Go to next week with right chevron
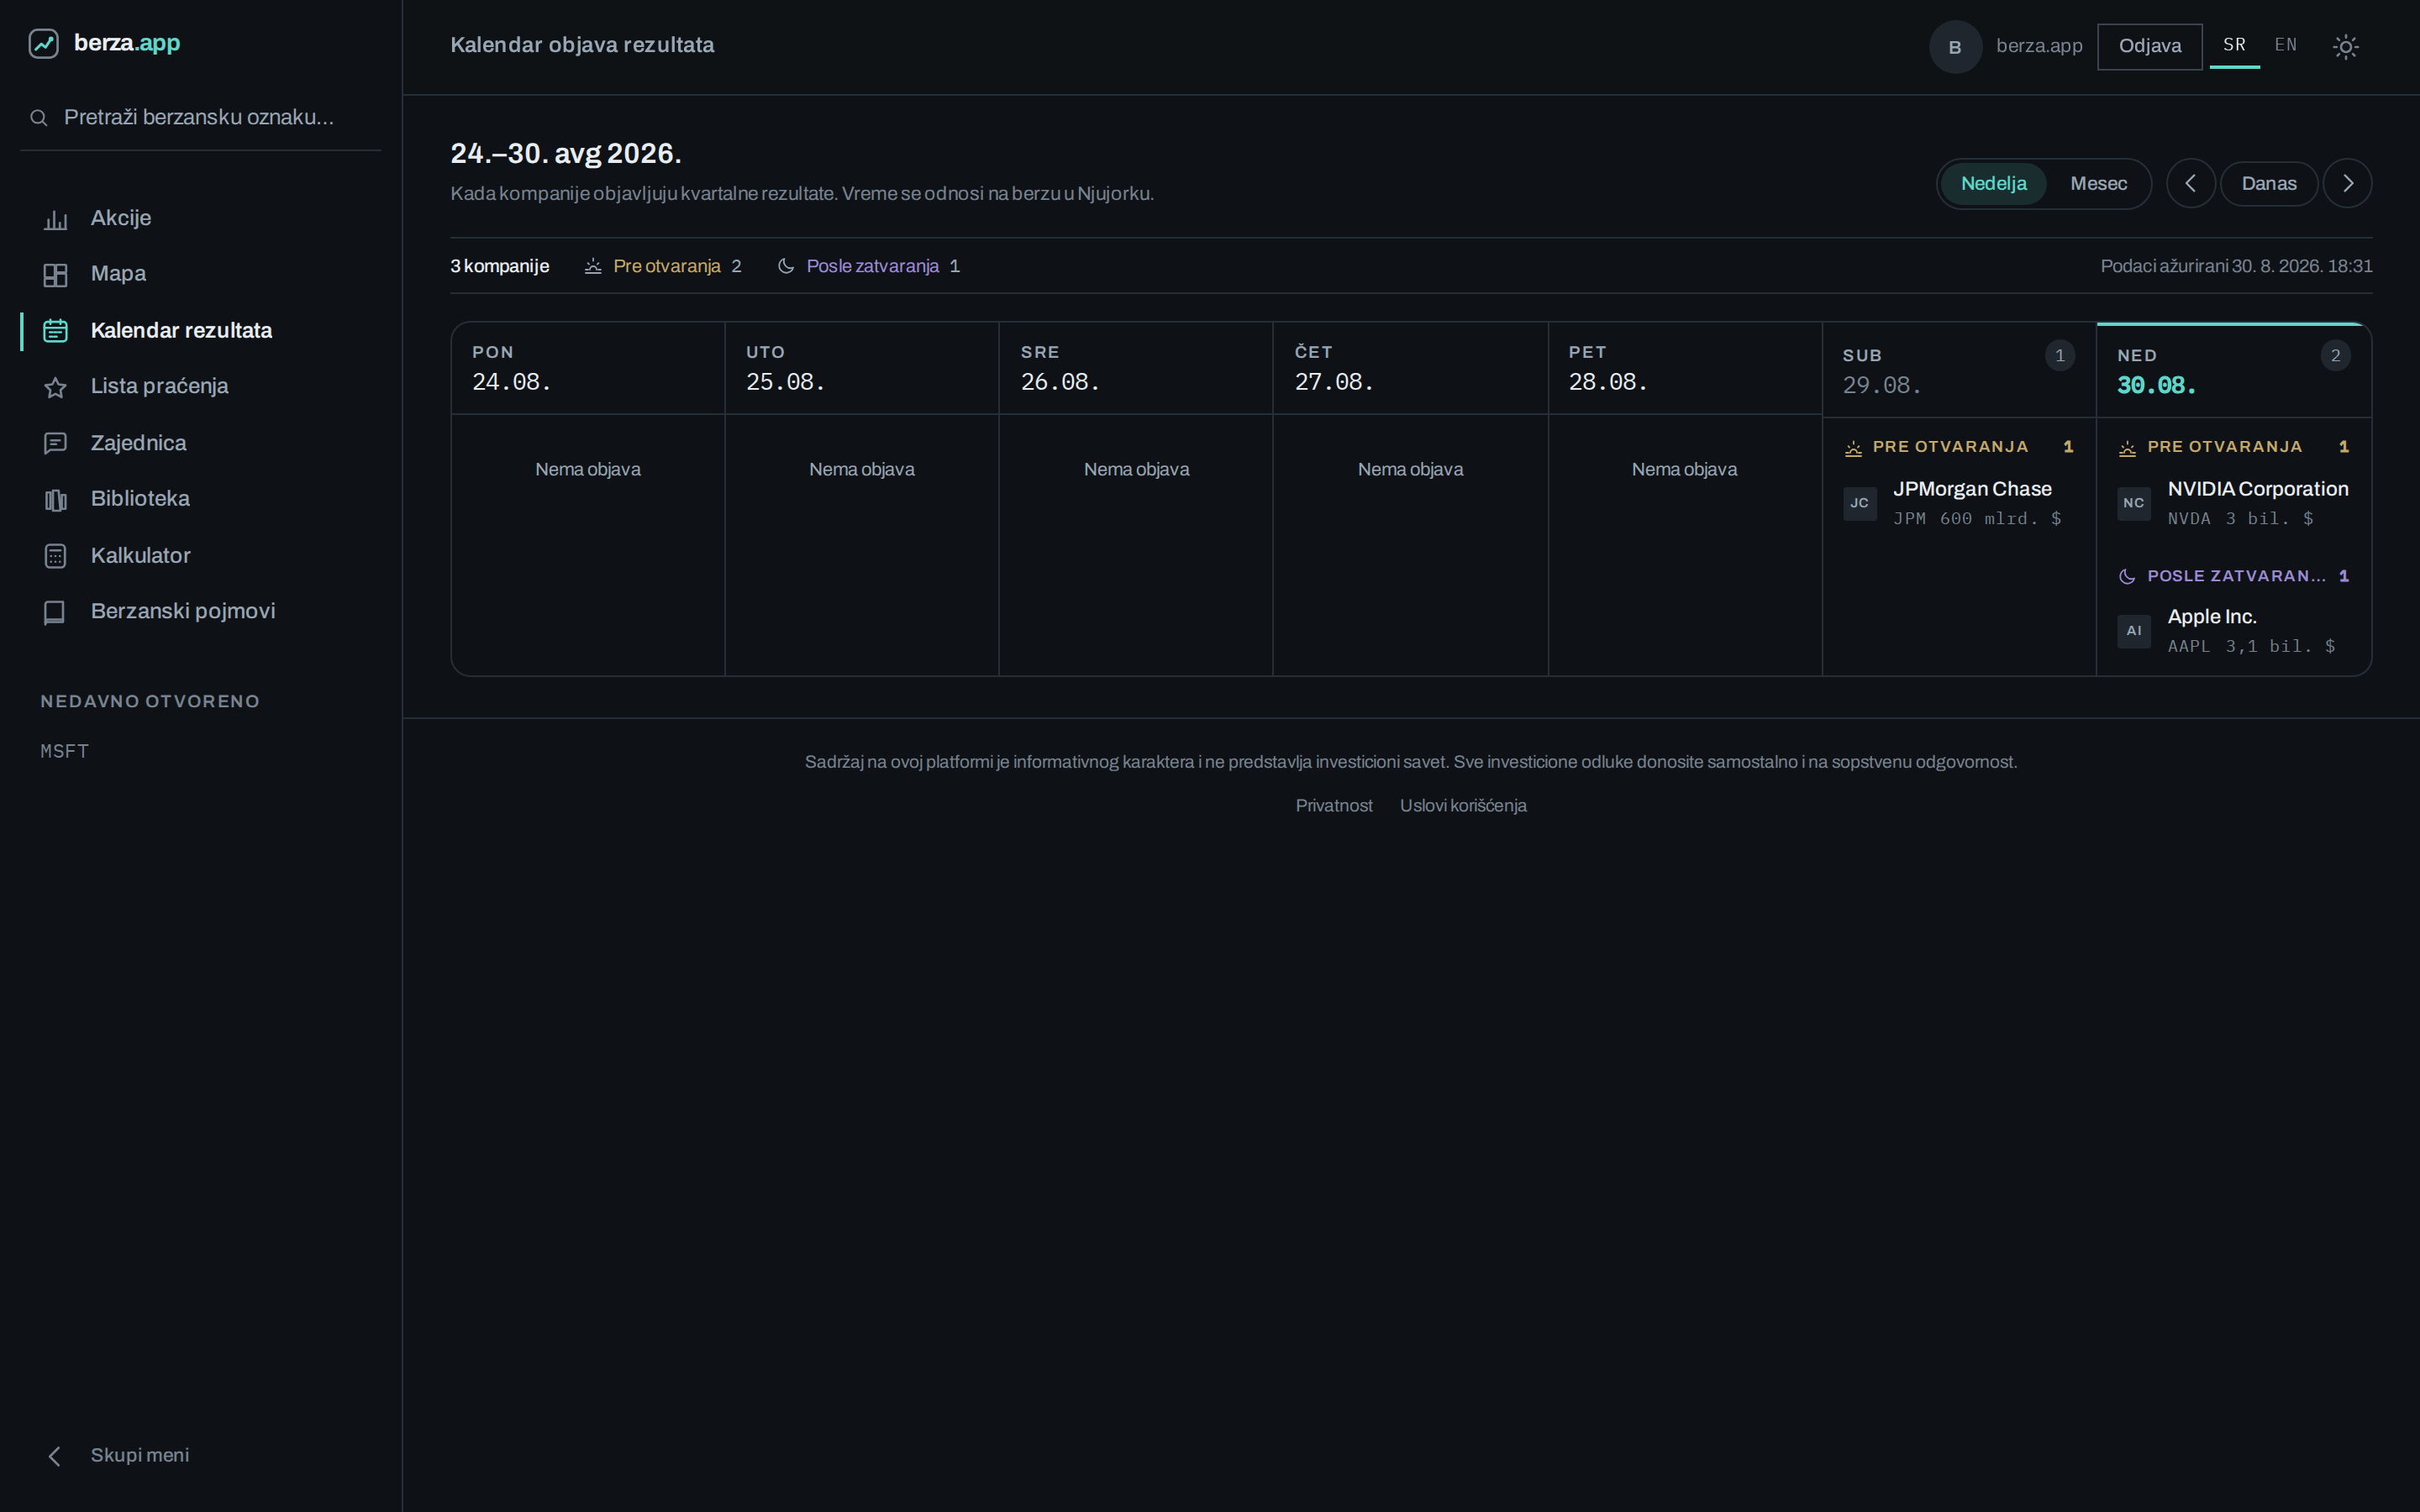 [2347, 183]
